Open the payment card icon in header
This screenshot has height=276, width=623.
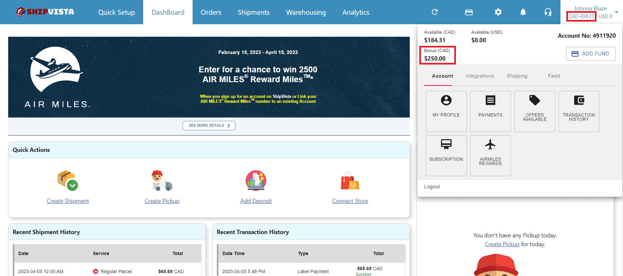(469, 12)
